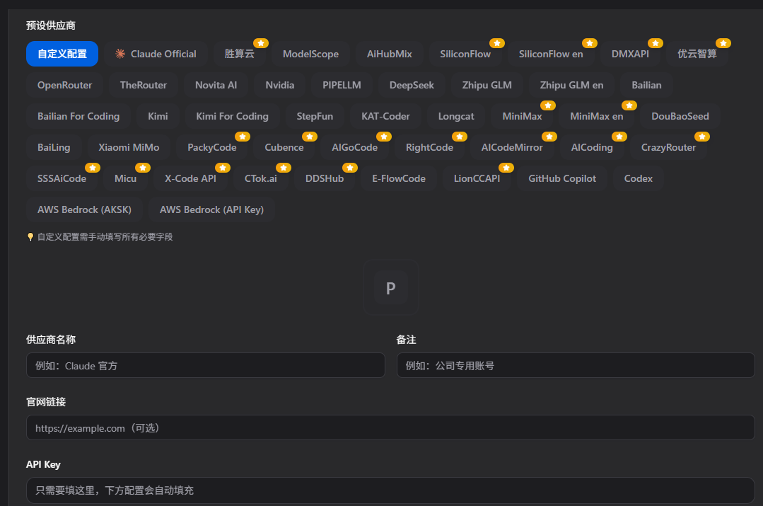Pick the CrazyRouter preset
Viewport: 763px width, 506px height.
coord(669,147)
